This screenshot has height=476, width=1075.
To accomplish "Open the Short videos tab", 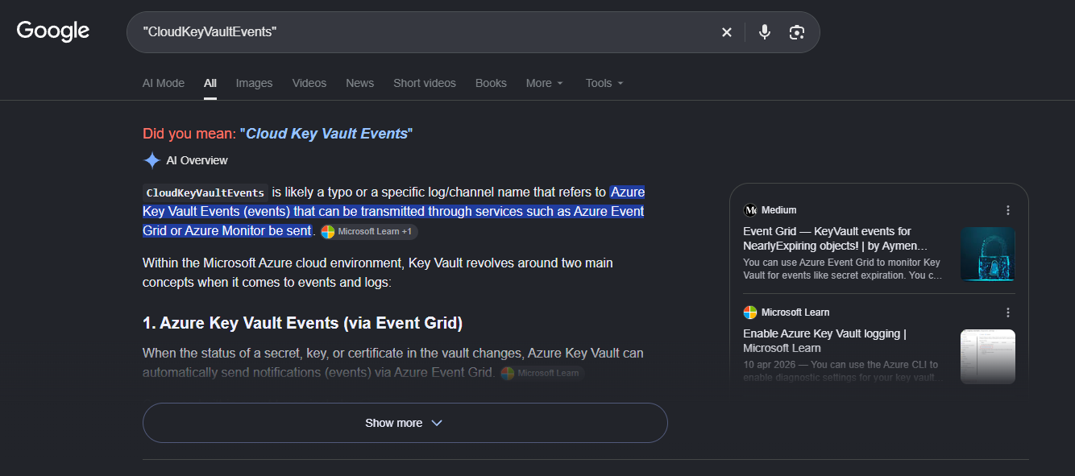I will (x=425, y=83).
